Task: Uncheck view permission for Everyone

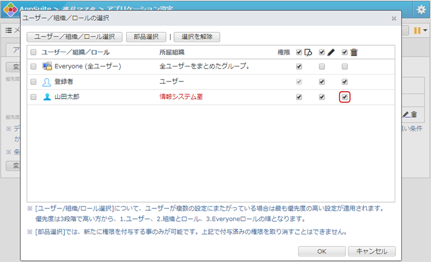Action: click(299, 67)
